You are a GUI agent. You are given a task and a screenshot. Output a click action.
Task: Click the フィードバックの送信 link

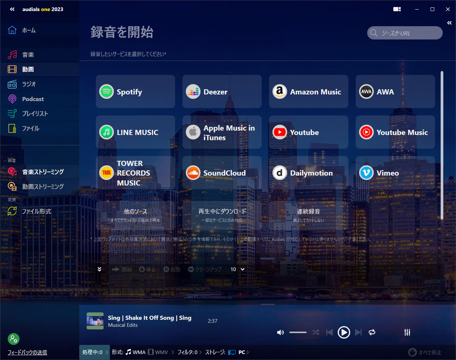point(27,352)
